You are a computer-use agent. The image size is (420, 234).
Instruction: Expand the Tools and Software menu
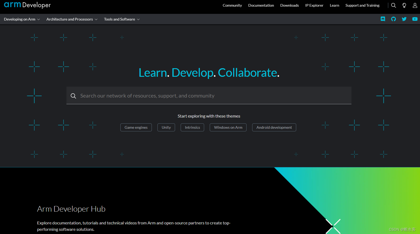(122, 19)
